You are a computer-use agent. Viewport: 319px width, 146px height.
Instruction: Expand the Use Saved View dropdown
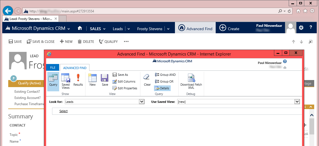297,102
